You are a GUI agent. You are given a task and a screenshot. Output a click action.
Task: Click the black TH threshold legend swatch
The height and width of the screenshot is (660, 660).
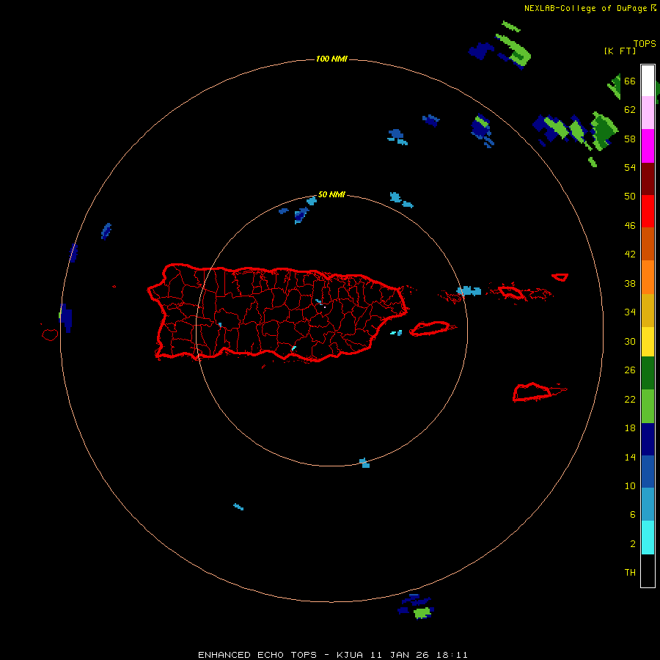coord(648,571)
